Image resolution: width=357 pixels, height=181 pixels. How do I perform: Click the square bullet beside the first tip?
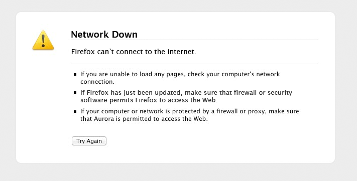pos(75,74)
